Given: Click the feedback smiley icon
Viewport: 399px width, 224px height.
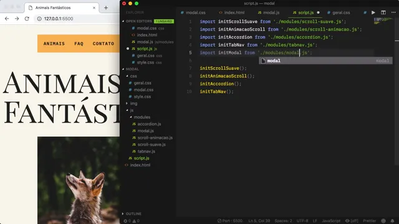Looking at the screenshot, I should click(x=383, y=221).
